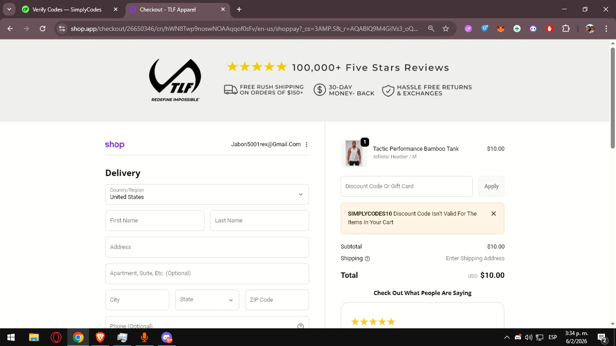Open the State dropdown

(x=207, y=300)
